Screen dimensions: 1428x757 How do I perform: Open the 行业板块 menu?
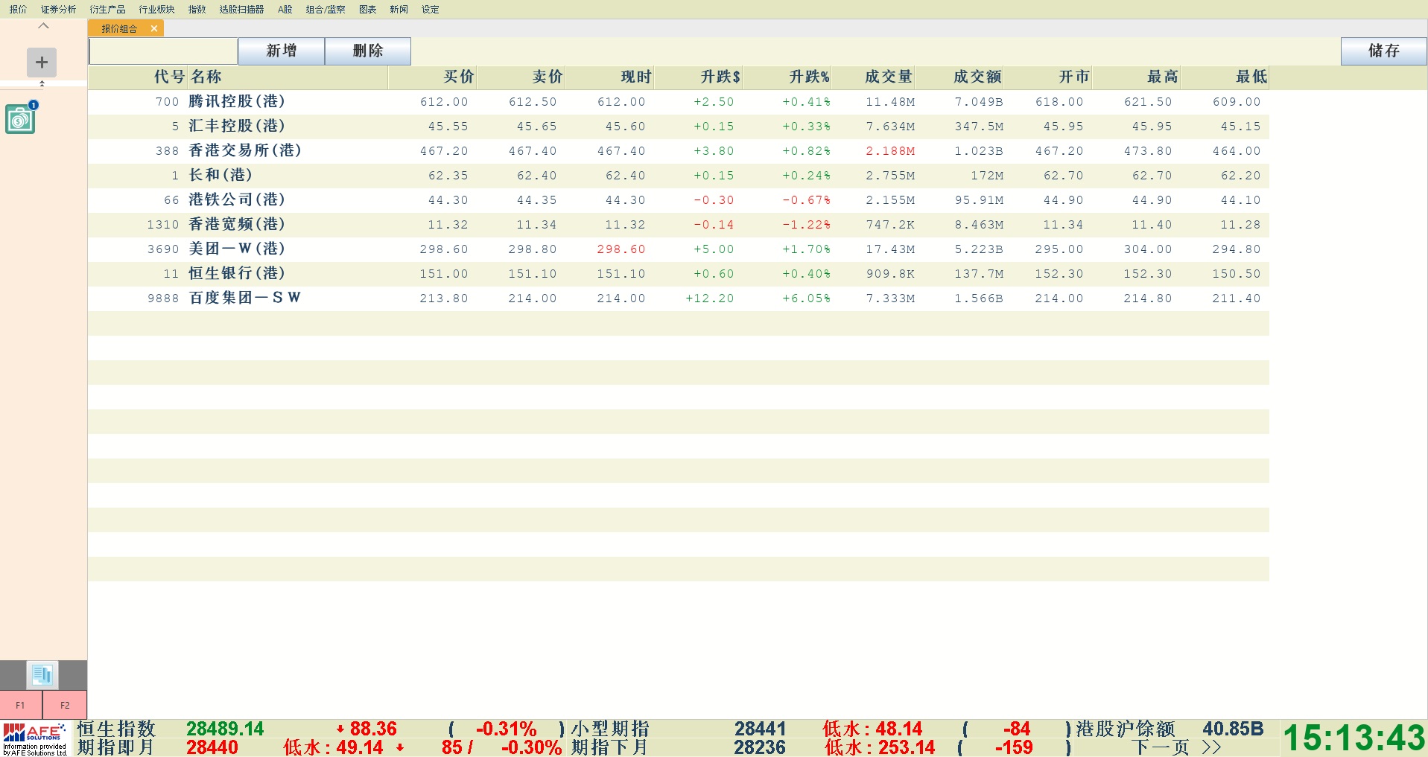click(156, 9)
